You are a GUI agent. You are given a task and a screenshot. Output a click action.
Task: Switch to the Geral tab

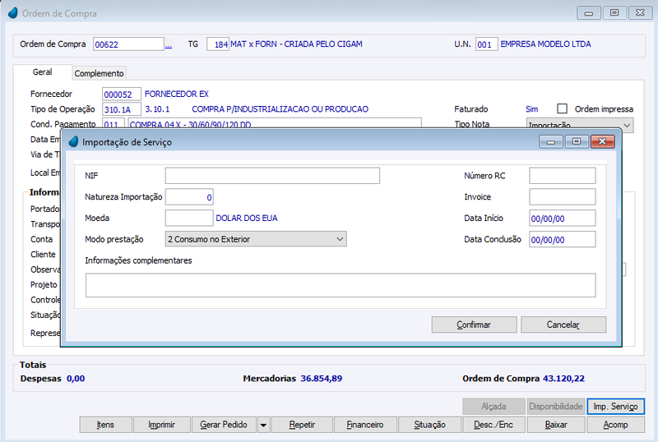point(43,72)
